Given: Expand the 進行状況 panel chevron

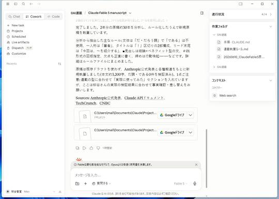Looking at the screenshot, I should [271, 14].
